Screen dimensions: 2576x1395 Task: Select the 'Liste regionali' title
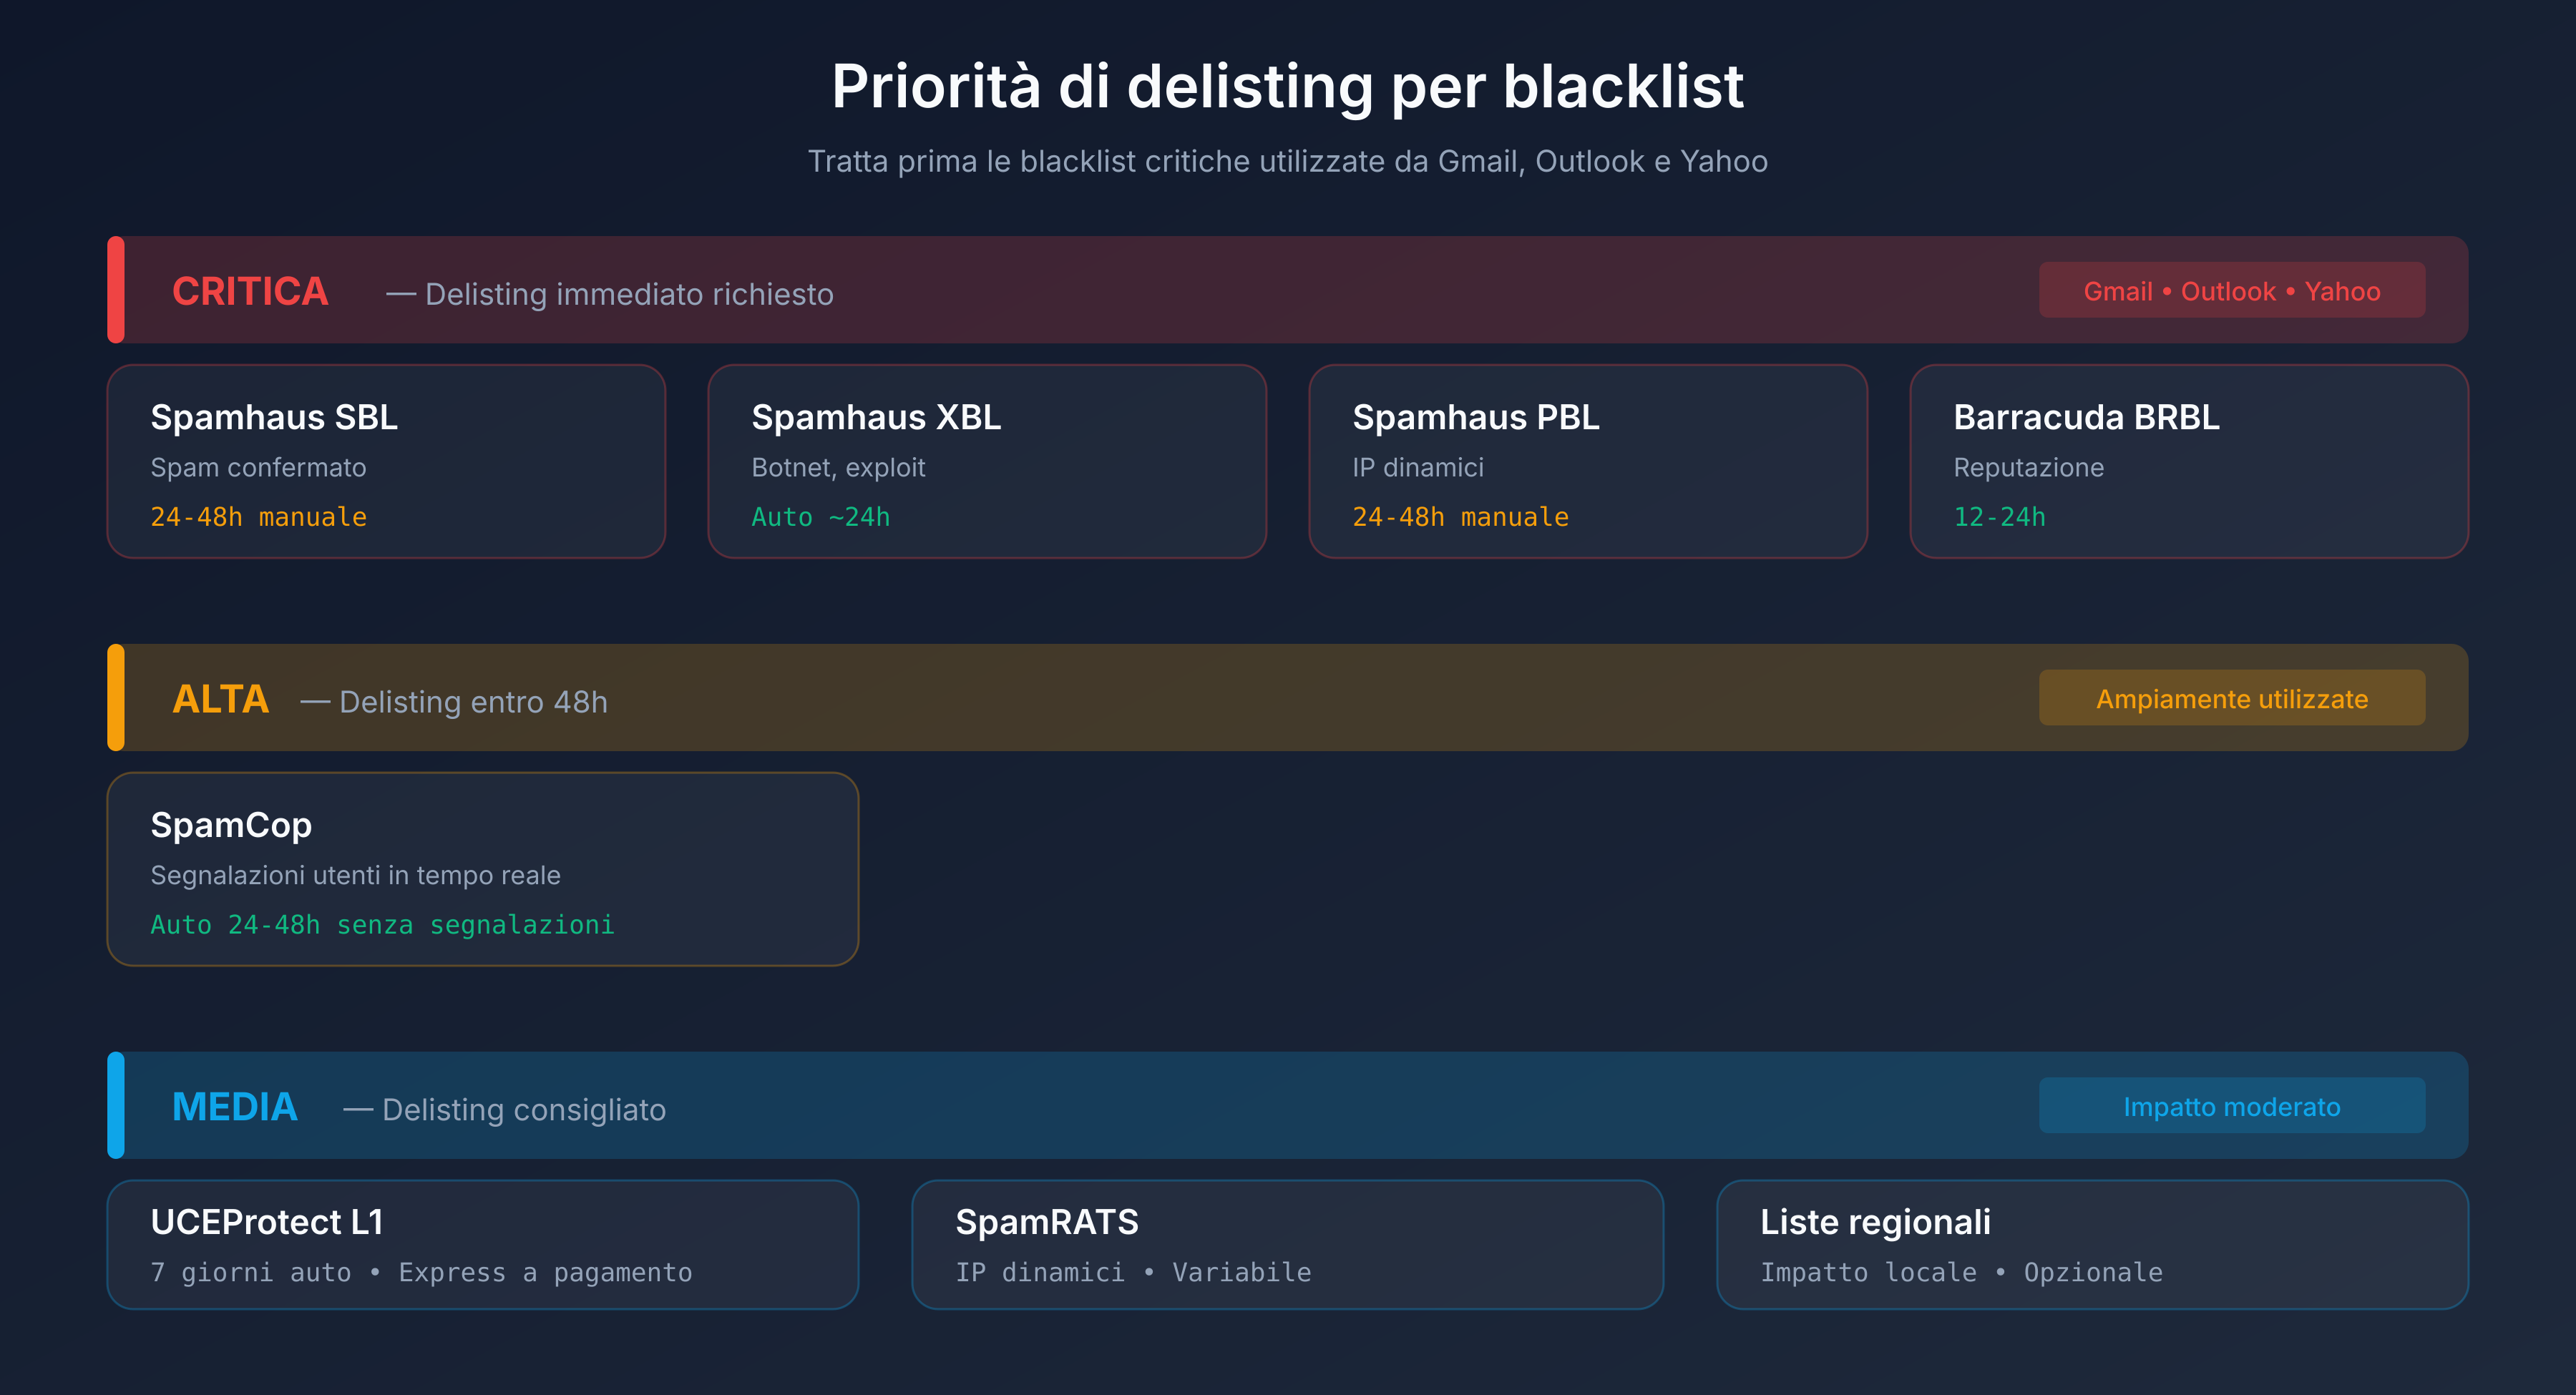(1875, 1222)
